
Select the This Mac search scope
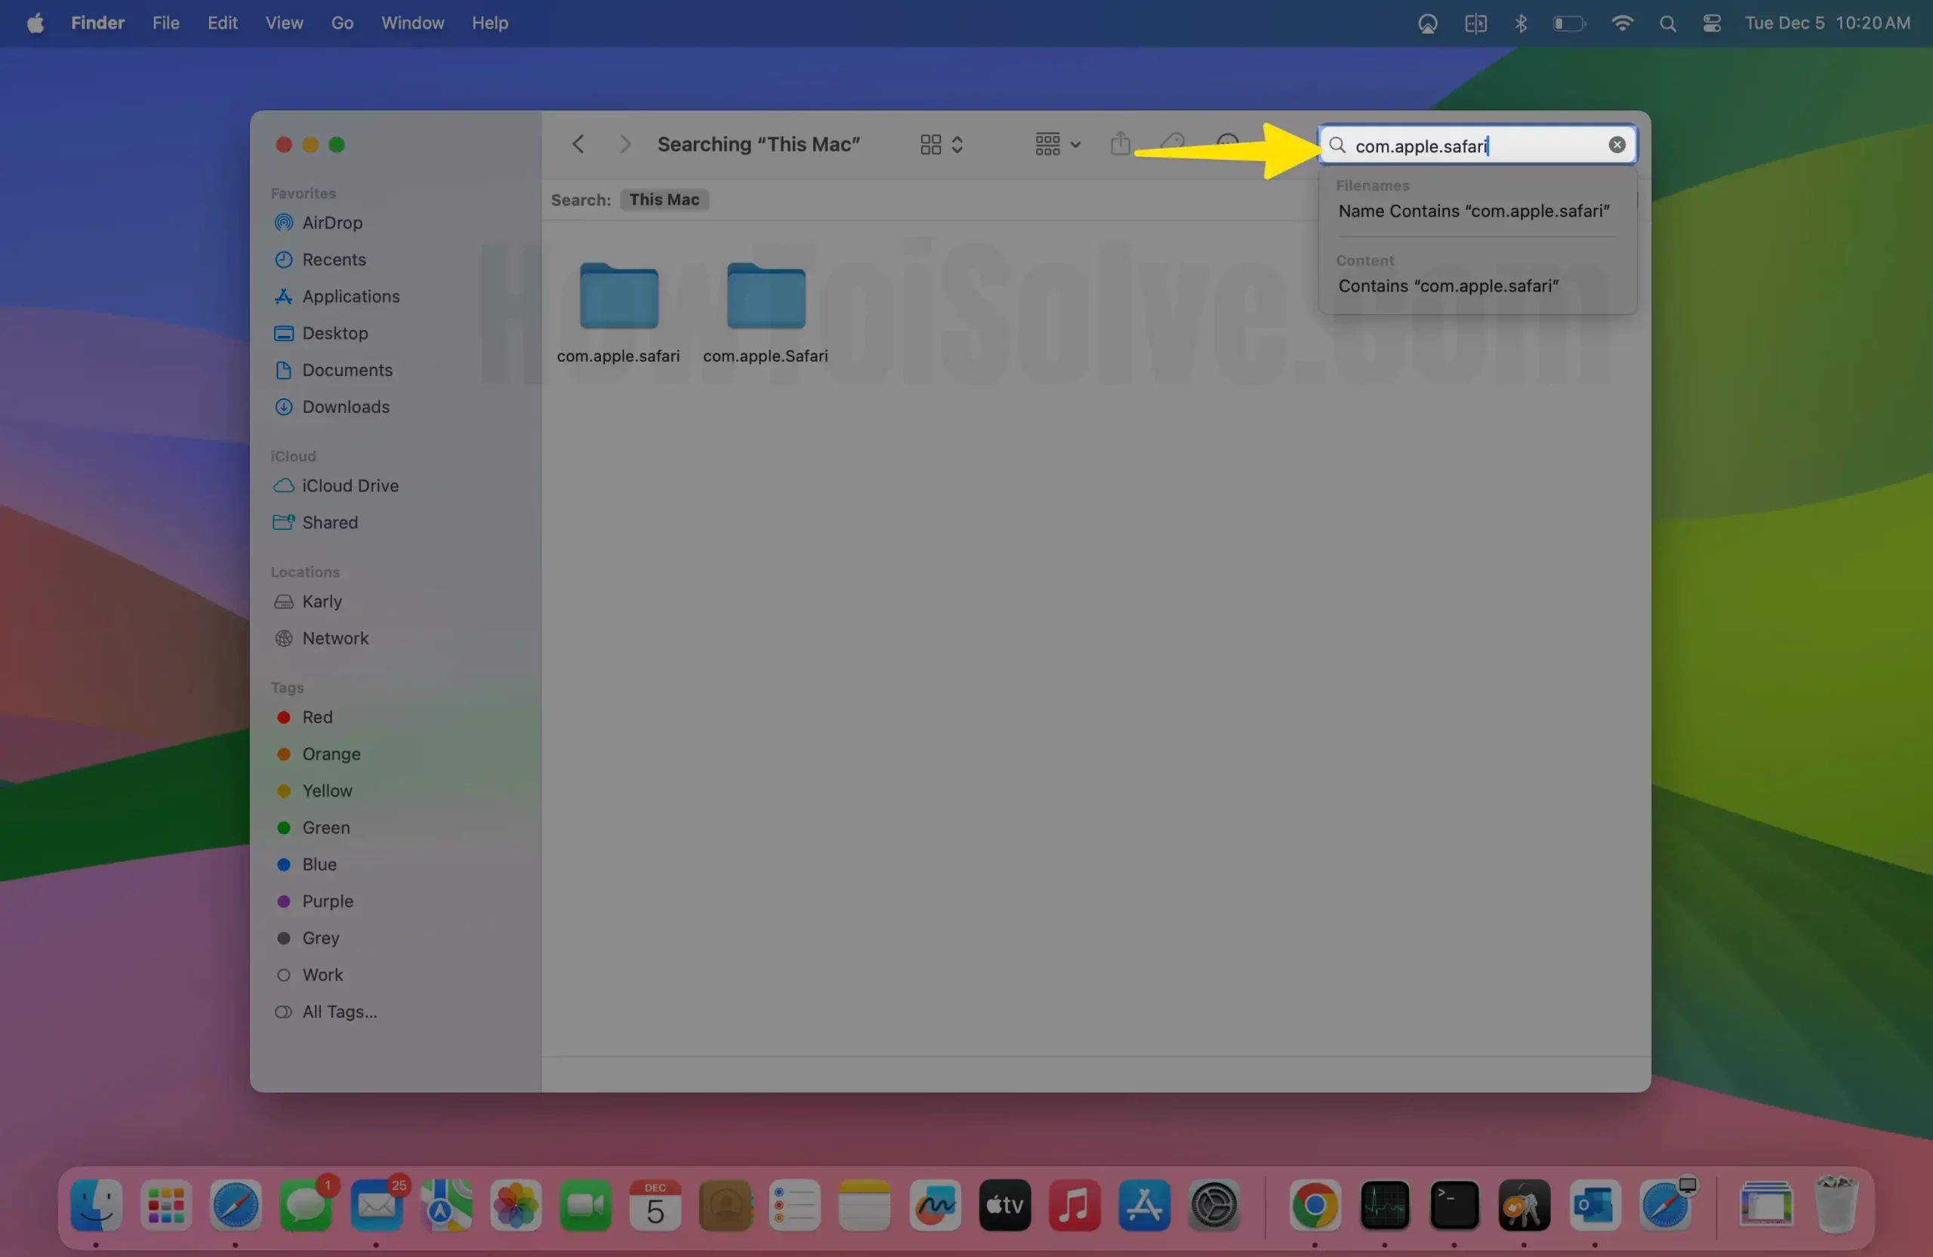[664, 200]
